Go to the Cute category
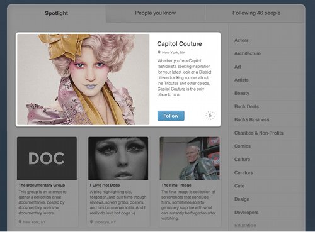315x232 pixels. point(266,185)
